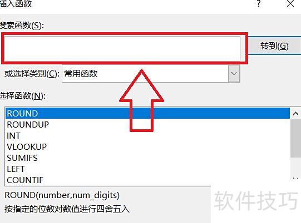301x223 pixels.
Task: Click the function list scroll-down arrow
Action: (x=295, y=179)
